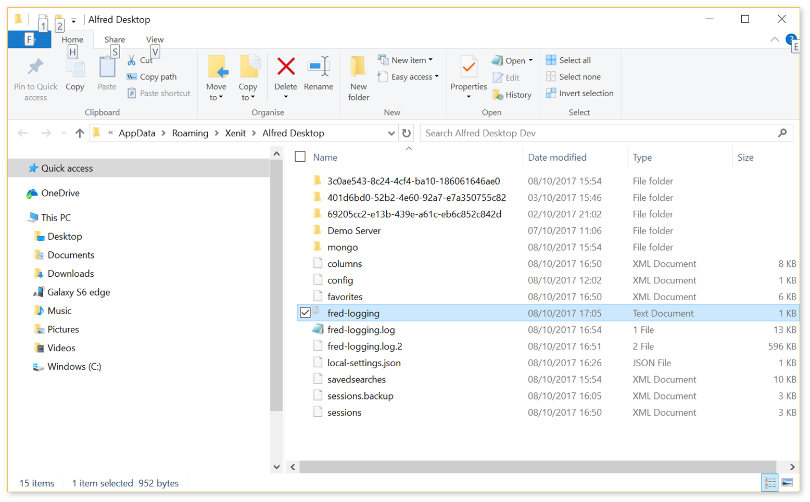Click Invert selection in ribbon

point(579,94)
